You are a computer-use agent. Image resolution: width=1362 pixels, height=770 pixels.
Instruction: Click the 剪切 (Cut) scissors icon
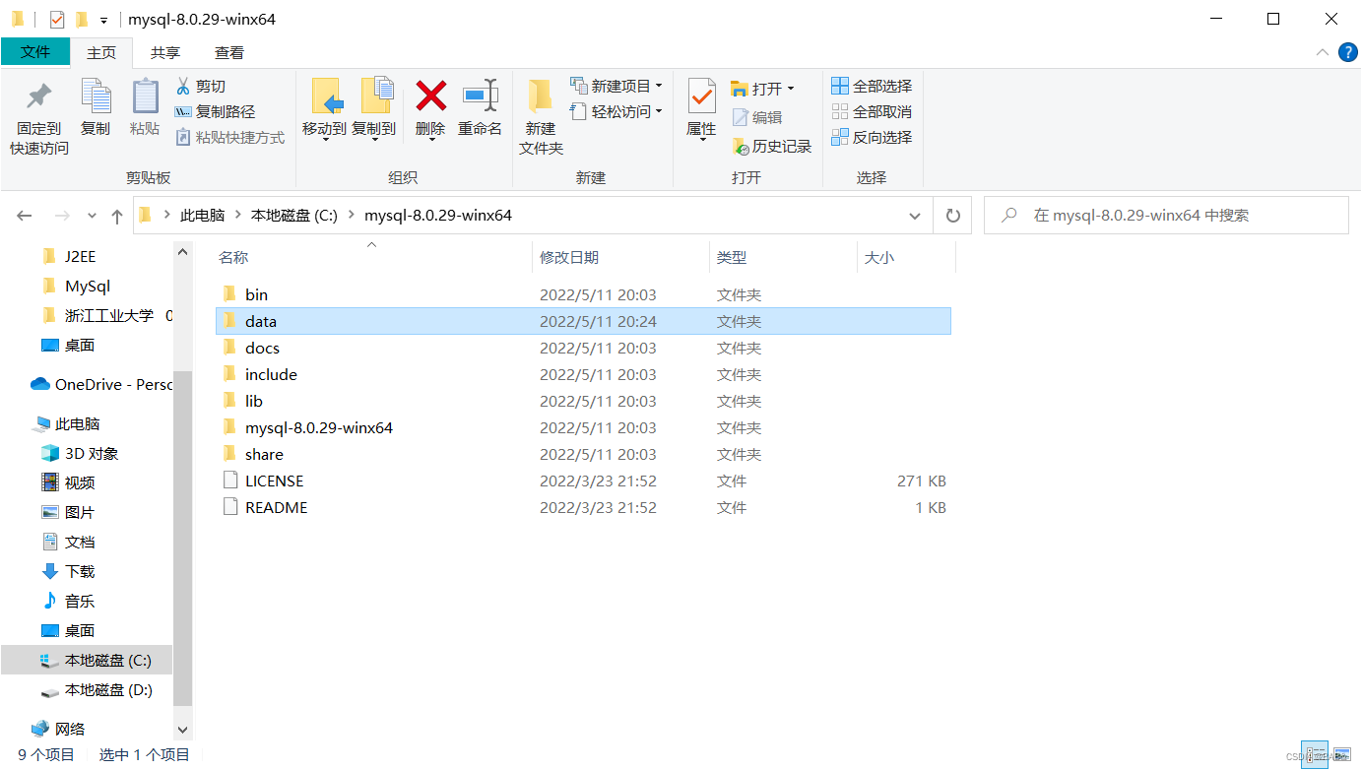tap(185, 86)
